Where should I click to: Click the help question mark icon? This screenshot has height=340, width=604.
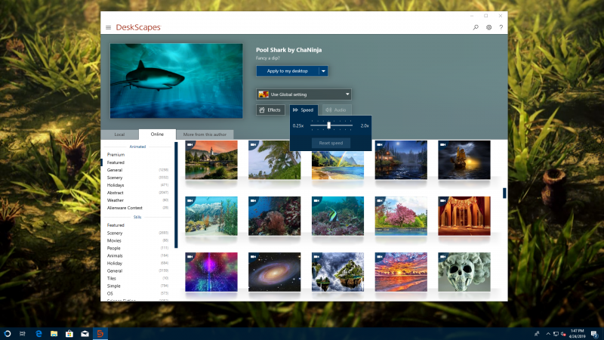[x=501, y=27]
